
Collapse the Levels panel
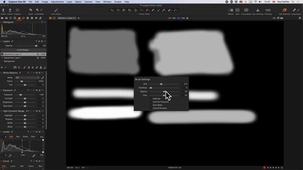tap(1, 132)
